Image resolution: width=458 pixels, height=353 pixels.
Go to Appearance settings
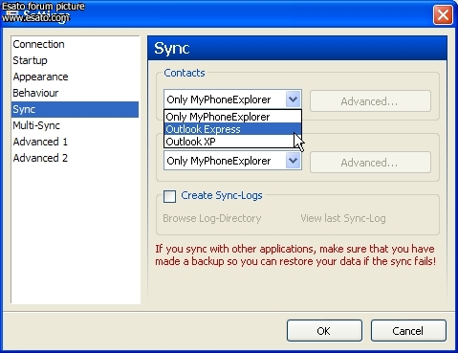tap(75, 77)
